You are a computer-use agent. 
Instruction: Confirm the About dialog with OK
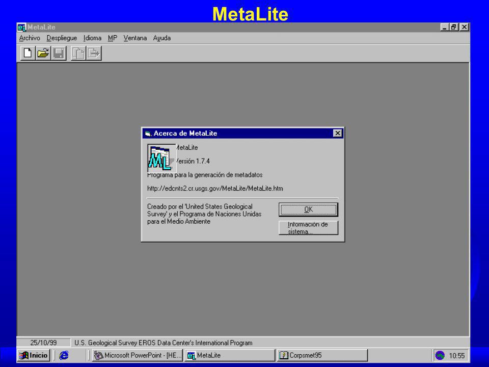pyautogui.click(x=308, y=209)
